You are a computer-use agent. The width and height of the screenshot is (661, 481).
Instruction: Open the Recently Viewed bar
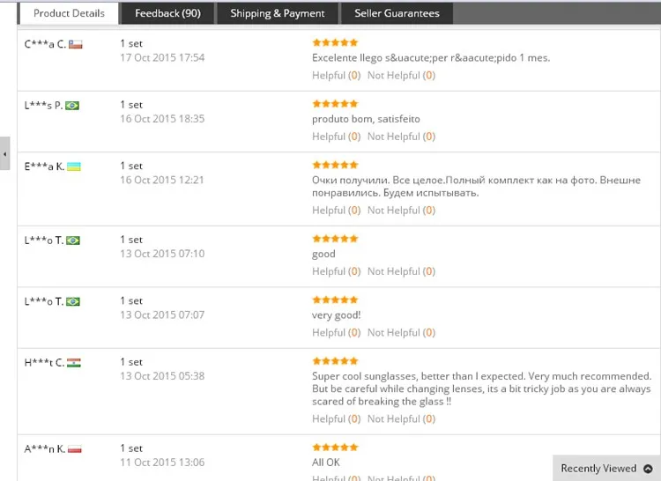(x=606, y=468)
